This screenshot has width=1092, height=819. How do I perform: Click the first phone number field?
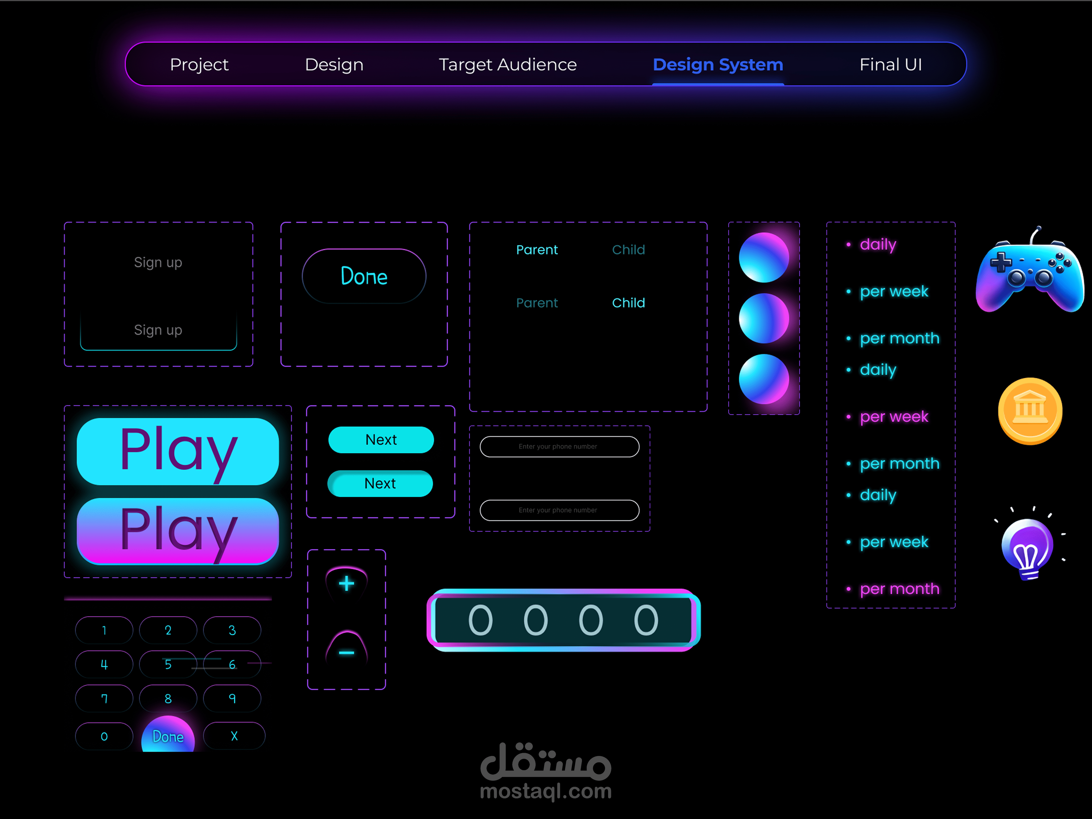[559, 446]
